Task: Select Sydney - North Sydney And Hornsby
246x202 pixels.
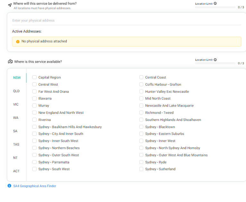Action: (x=141, y=148)
